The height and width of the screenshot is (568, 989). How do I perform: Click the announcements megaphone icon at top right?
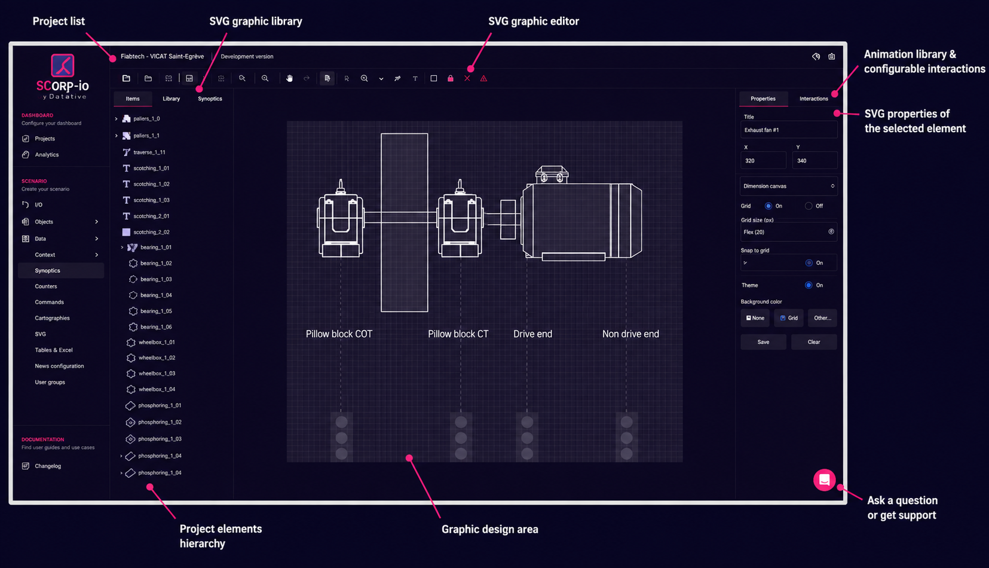click(x=816, y=56)
